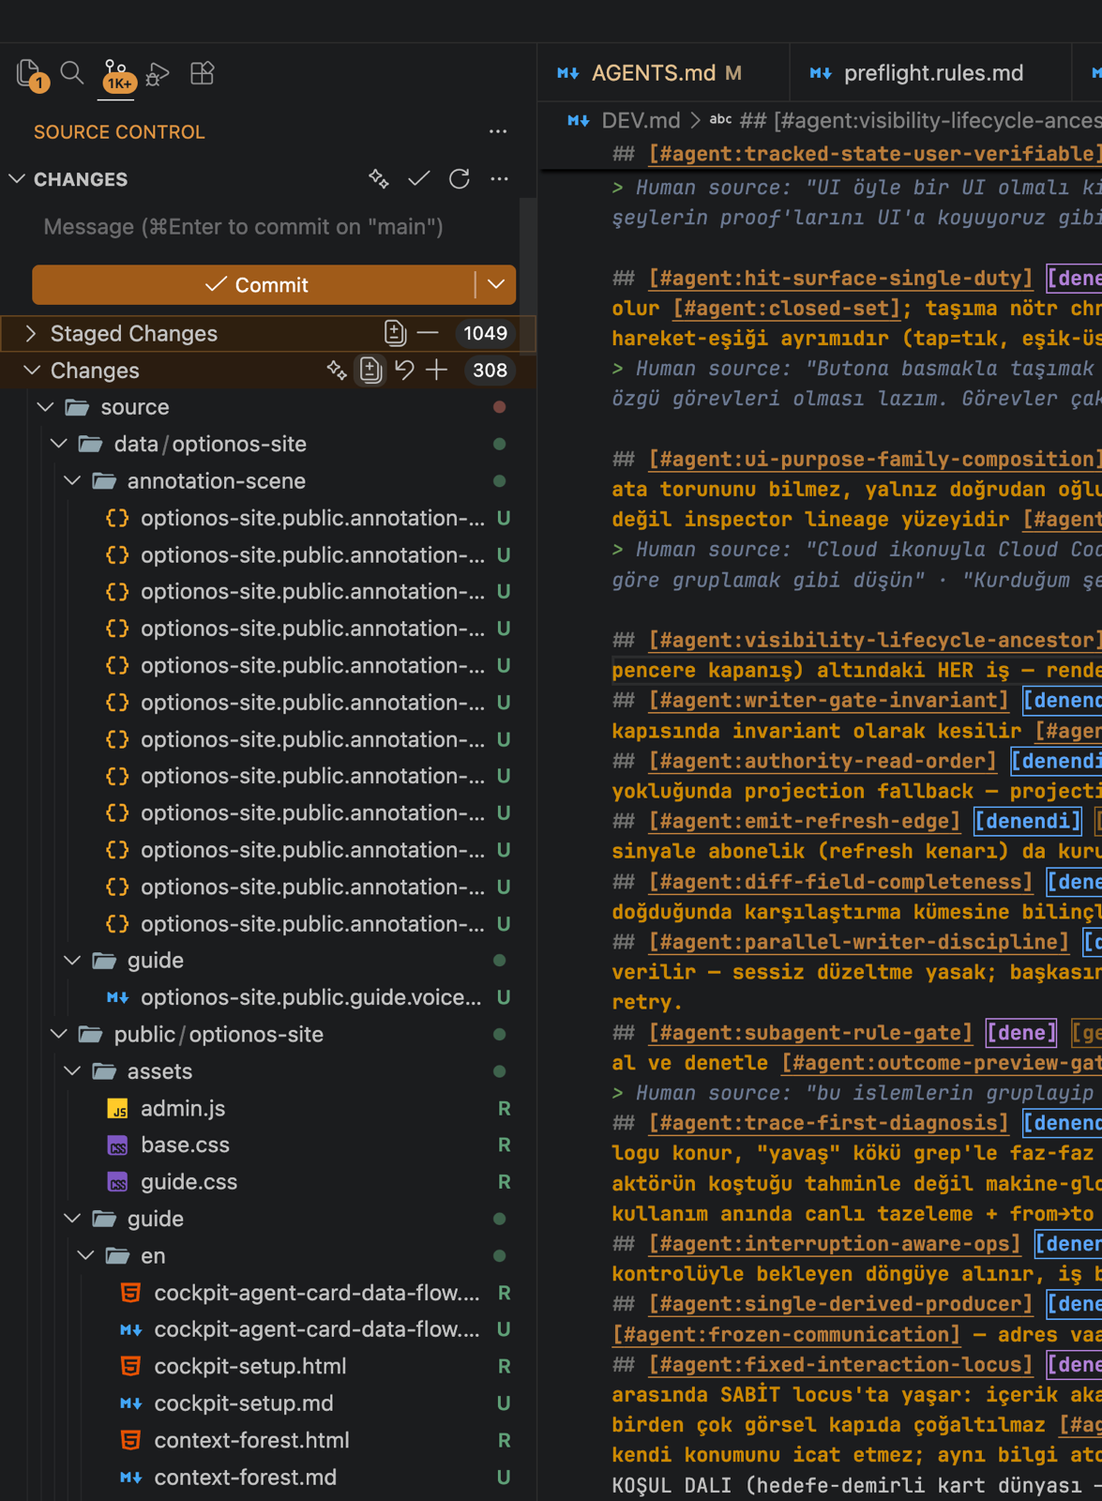The image size is (1102, 1501).
Task: Open base.css in the changes list
Action: 185,1145
